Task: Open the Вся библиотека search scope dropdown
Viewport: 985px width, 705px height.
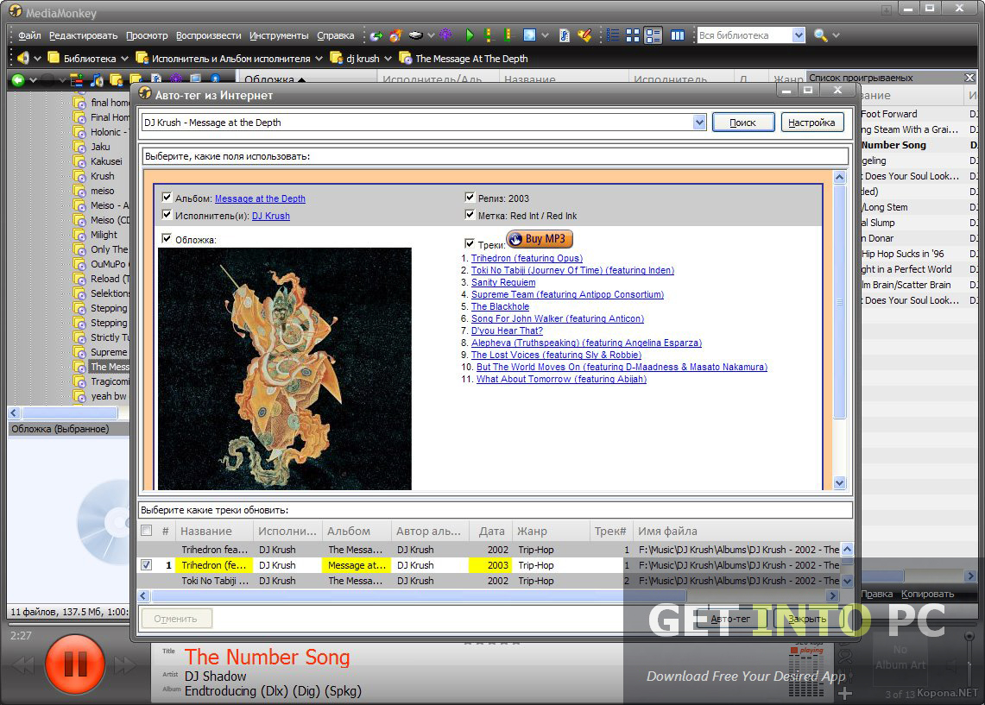Action: [798, 35]
